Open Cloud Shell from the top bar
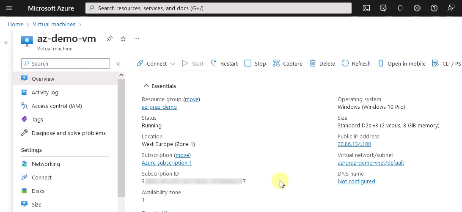Viewport: 462px width, 212px height. click(366, 8)
